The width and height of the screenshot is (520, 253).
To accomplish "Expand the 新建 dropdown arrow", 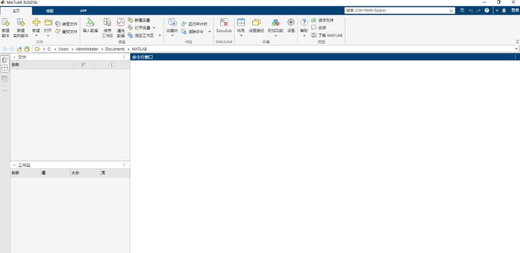I will point(36,36).
